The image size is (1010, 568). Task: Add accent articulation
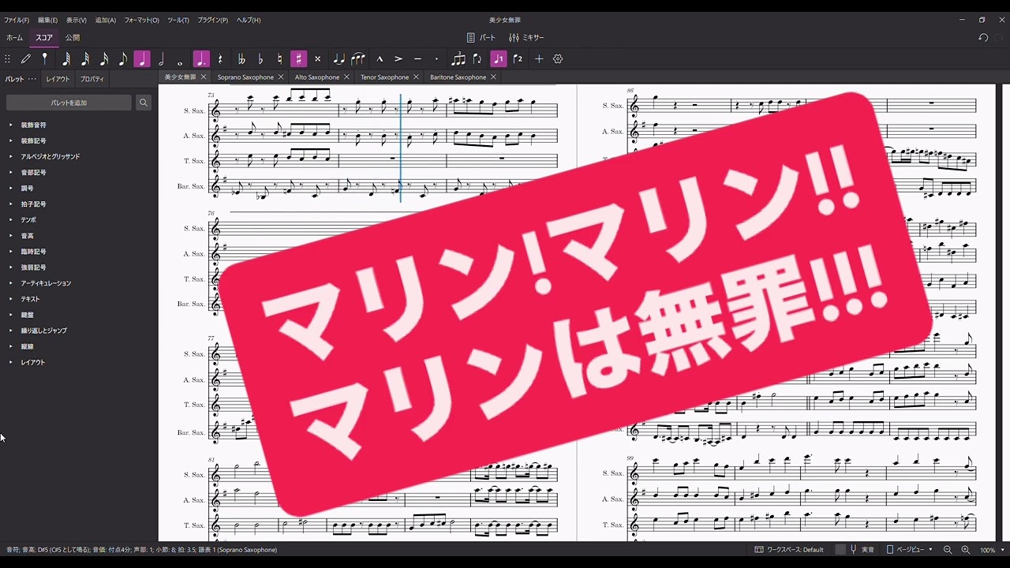(x=398, y=59)
